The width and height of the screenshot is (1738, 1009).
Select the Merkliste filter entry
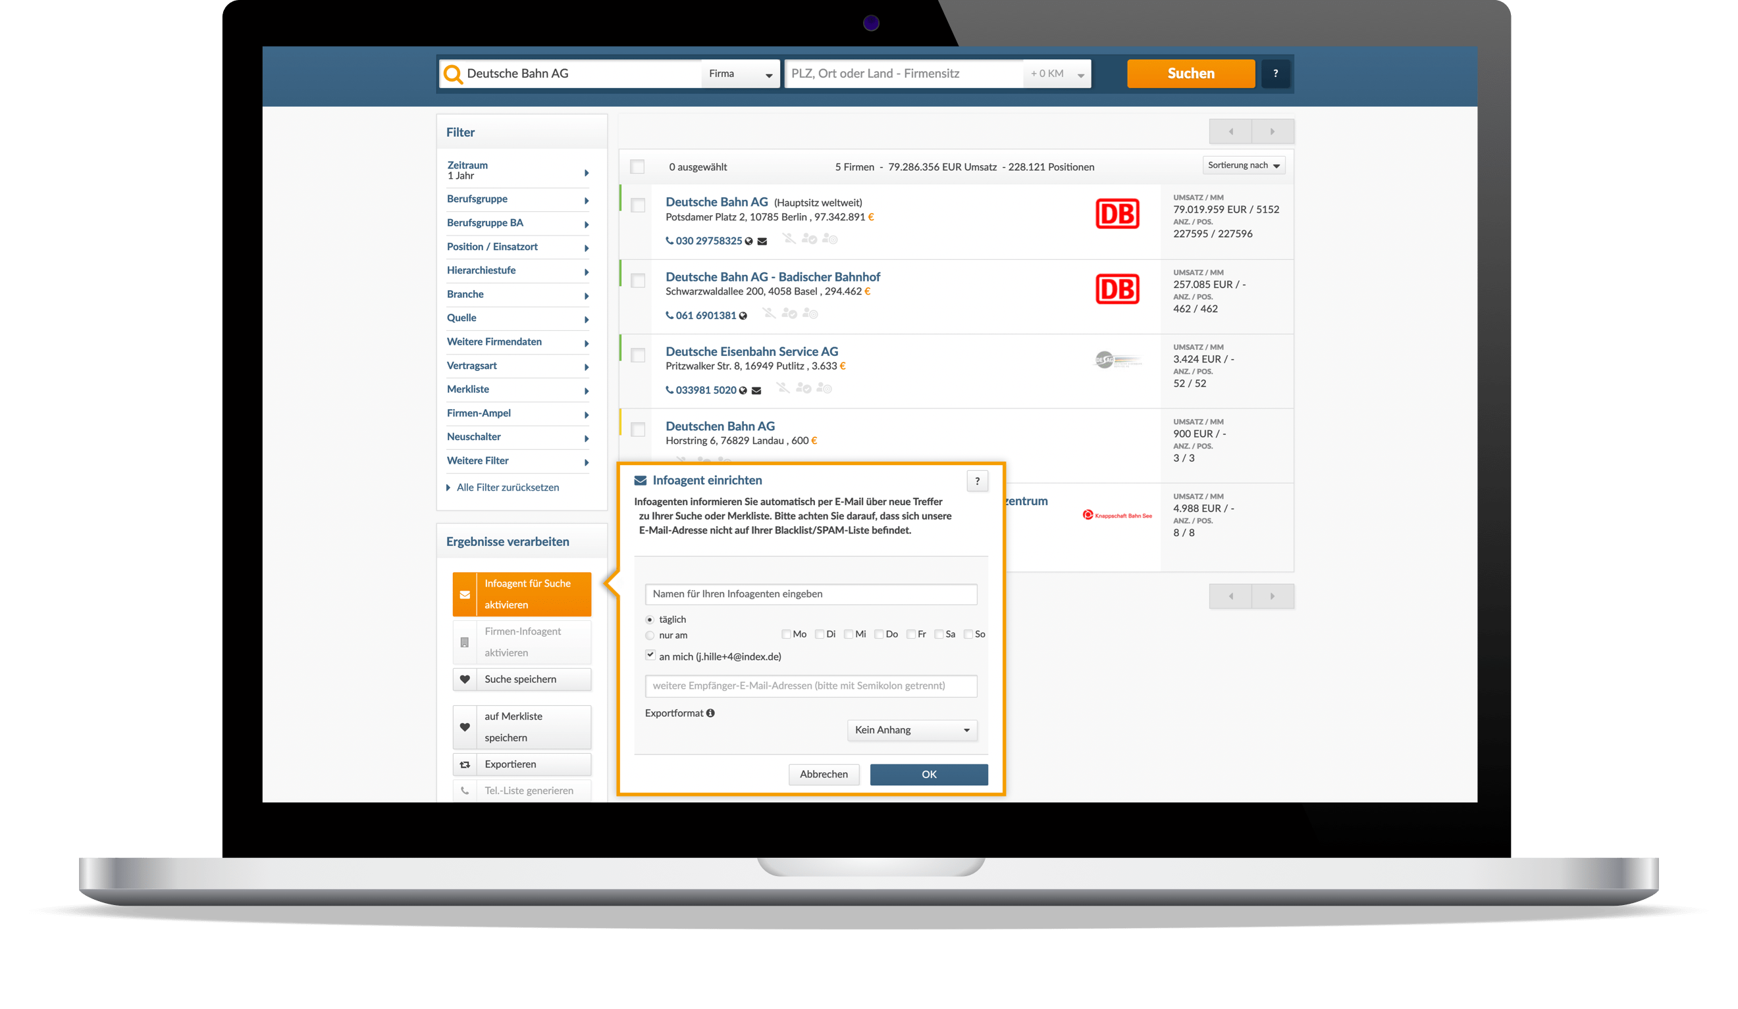tap(468, 389)
